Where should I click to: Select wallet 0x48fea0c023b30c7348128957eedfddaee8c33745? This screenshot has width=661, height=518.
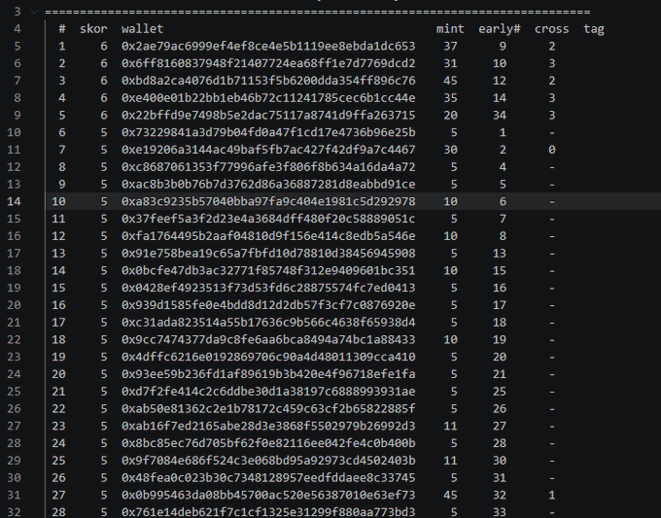pyautogui.click(x=268, y=478)
